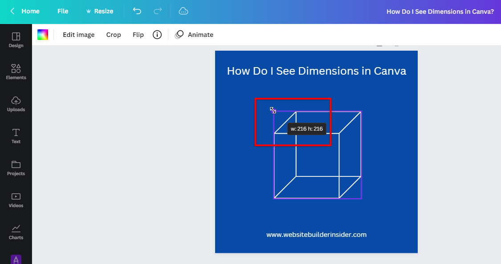Image resolution: width=501 pixels, height=264 pixels.
Task: Open Edit image options
Action: point(78,34)
